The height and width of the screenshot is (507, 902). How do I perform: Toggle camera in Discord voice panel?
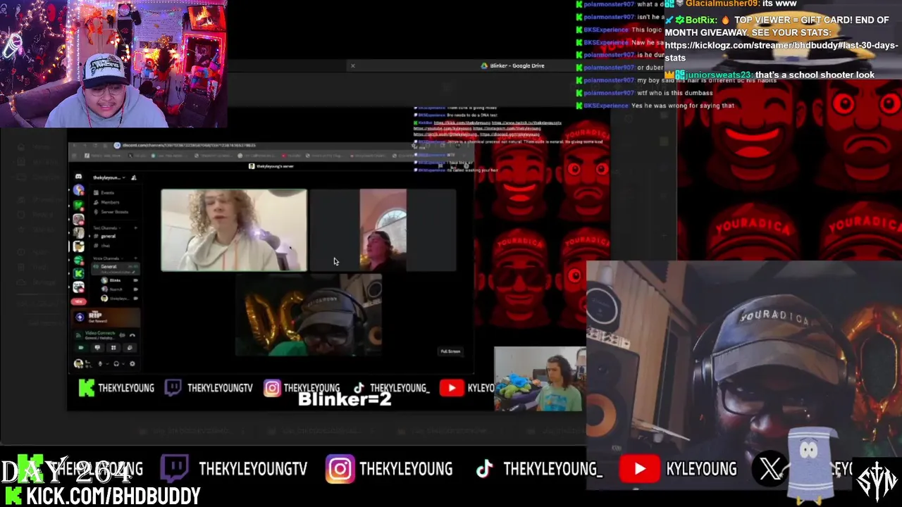pyautogui.click(x=81, y=348)
